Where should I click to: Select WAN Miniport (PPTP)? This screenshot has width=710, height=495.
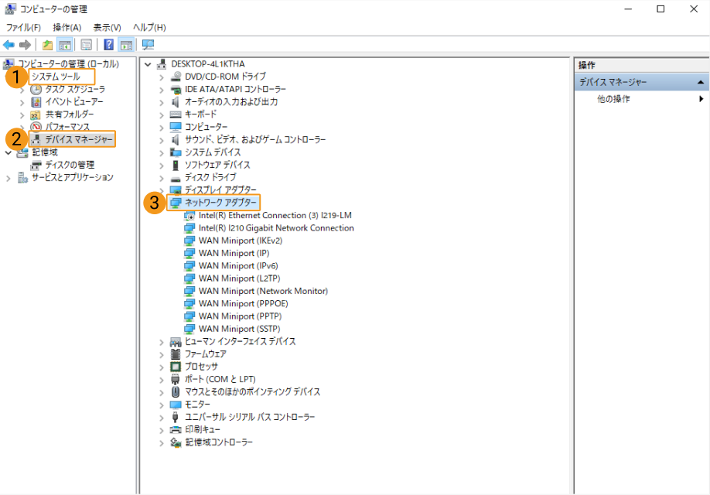tap(240, 316)
